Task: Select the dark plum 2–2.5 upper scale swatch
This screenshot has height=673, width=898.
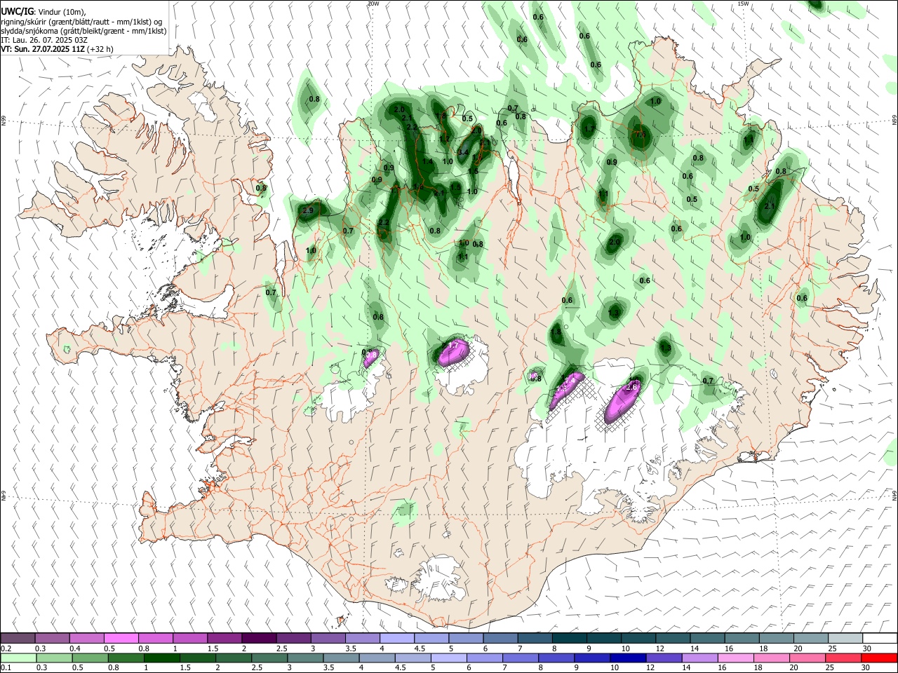Action: click(x=259, y=639)
